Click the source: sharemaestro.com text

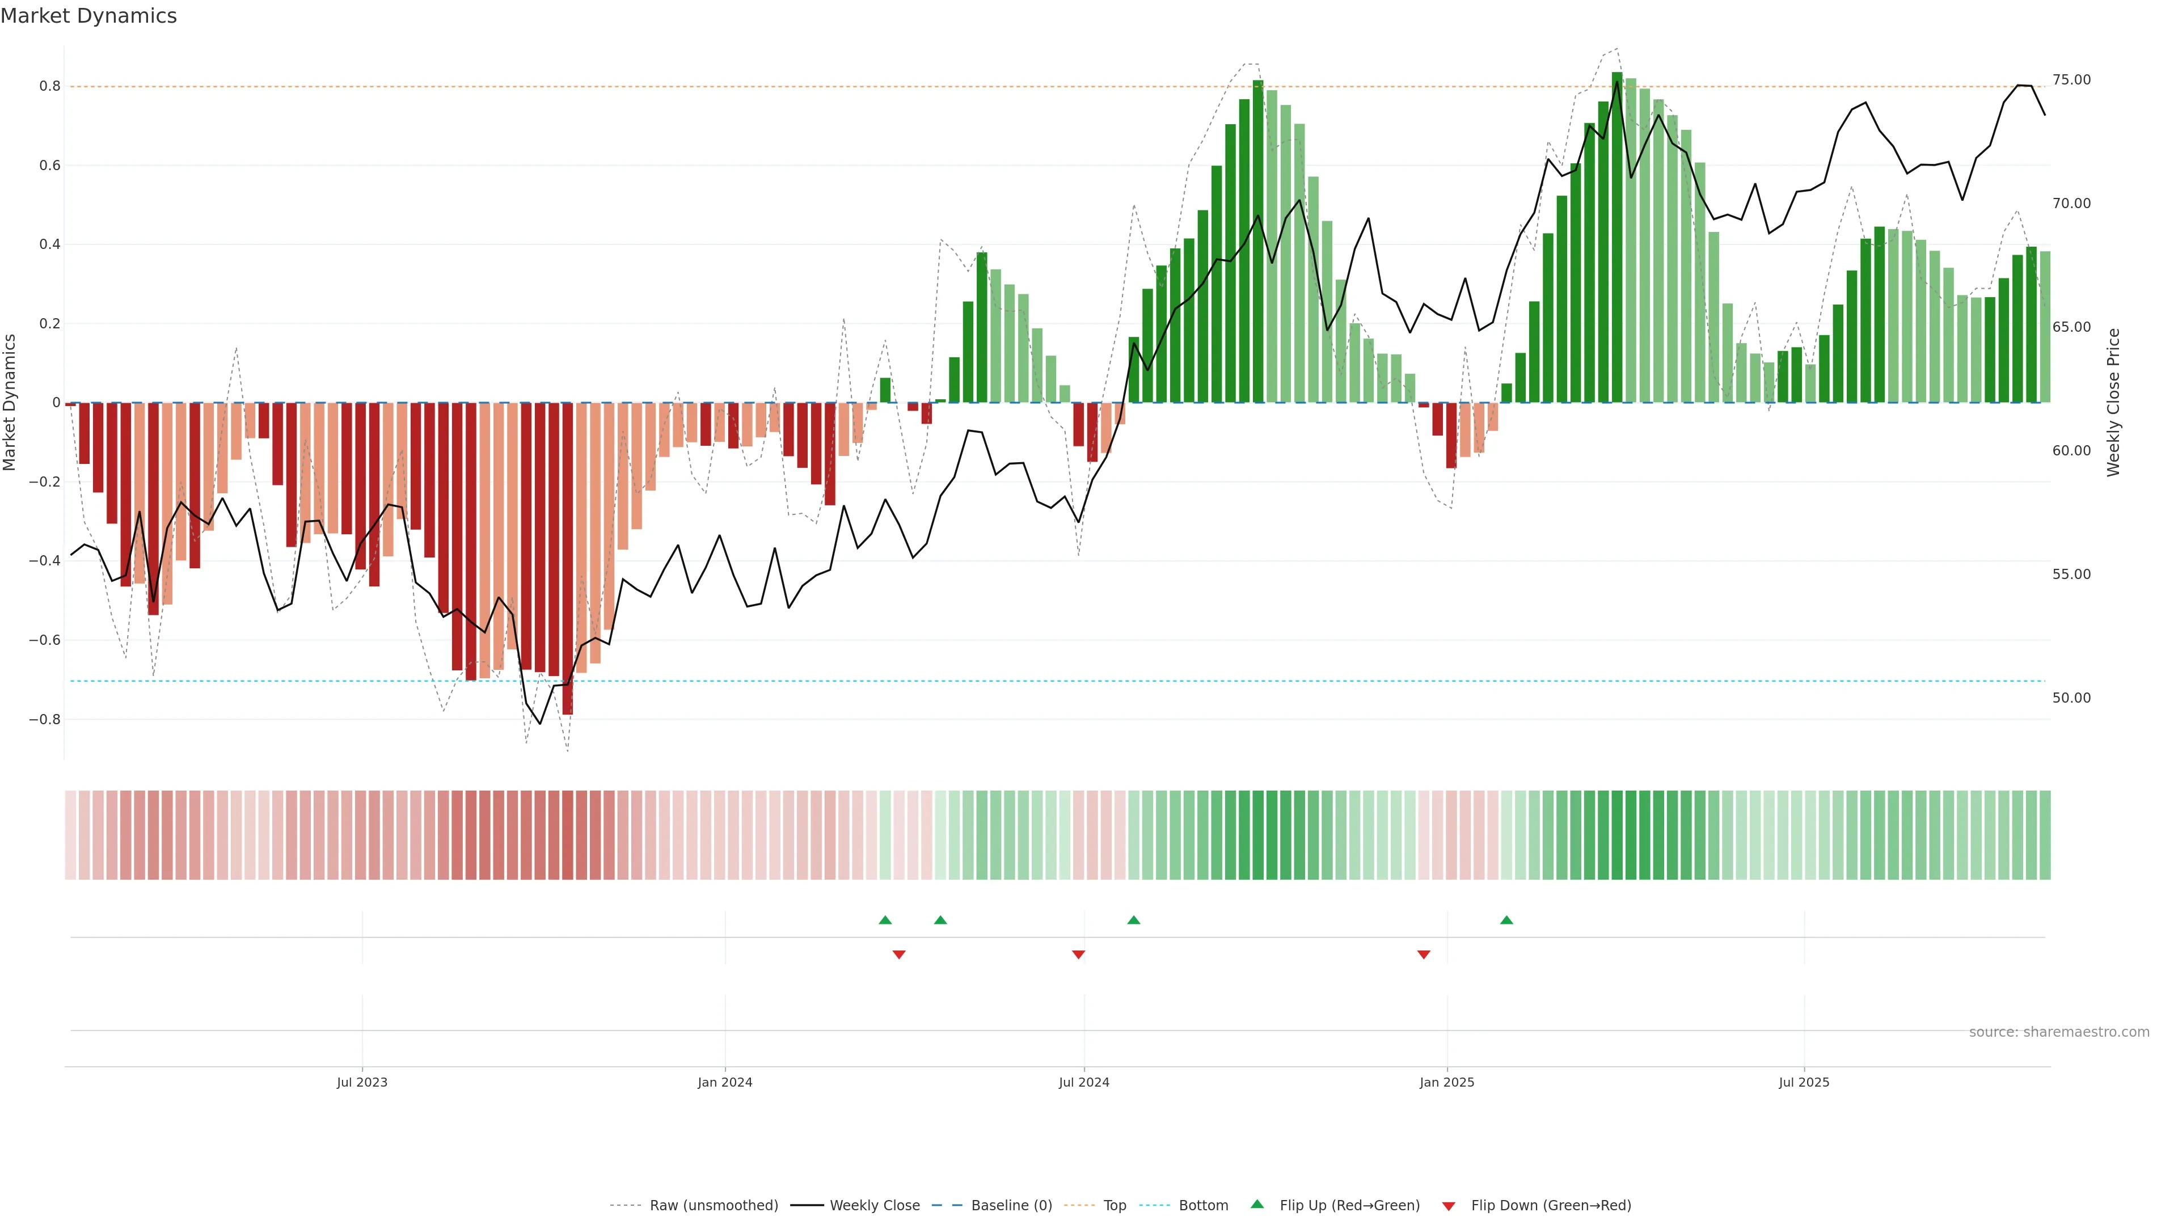point(2059,1032)
